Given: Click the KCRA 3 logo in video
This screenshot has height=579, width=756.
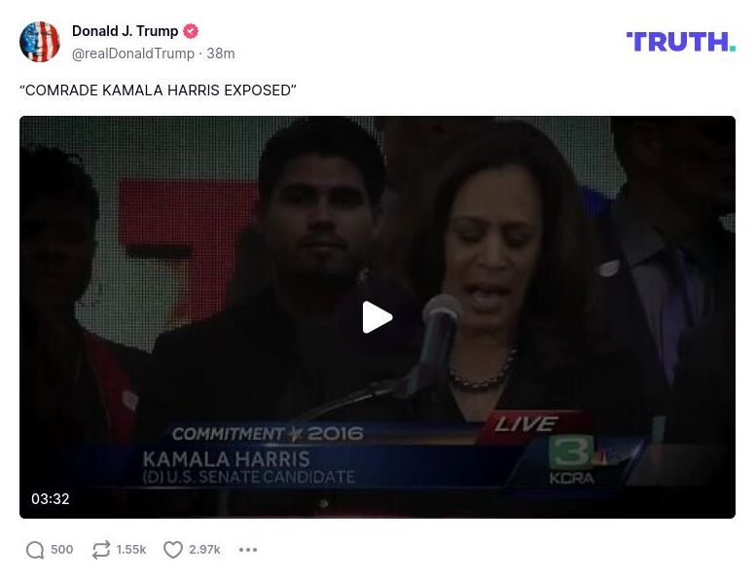Looking at the screenshot, I should coord(572,460).
